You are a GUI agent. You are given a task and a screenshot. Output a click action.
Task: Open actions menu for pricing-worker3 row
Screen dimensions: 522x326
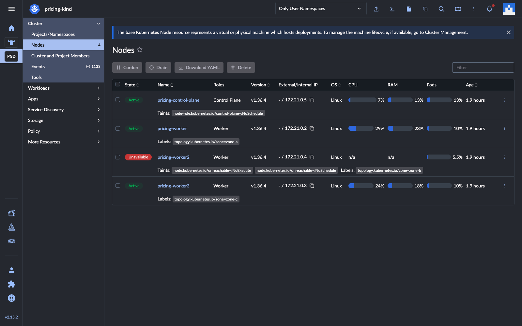[504, 186]
